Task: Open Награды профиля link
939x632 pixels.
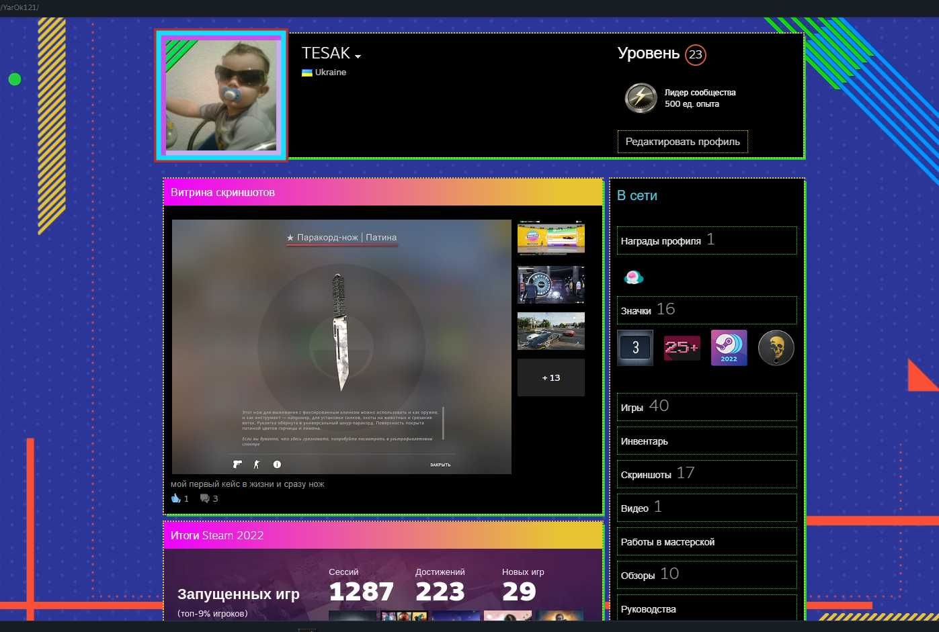Action: click(706, 240)
